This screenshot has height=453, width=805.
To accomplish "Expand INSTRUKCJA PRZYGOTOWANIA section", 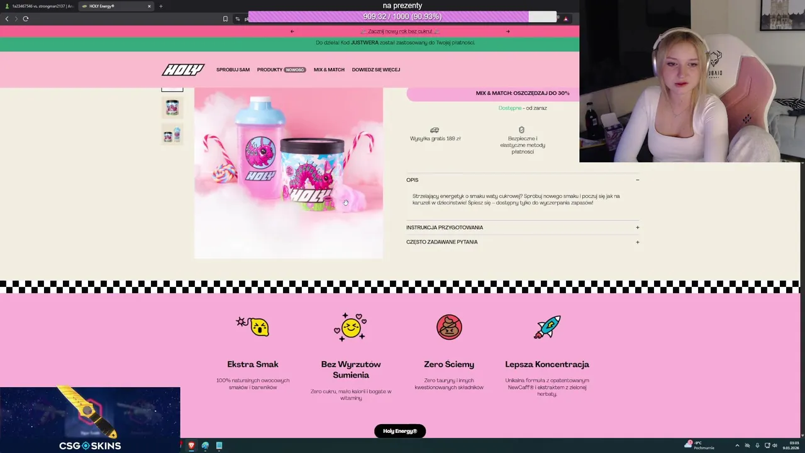I will 523,228.
